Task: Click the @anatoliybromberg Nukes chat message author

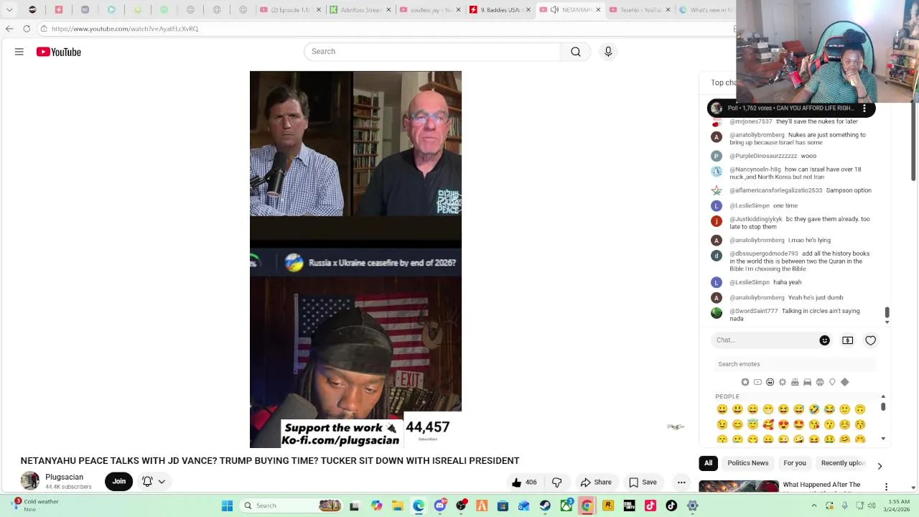Action: (x=757, y=135)
